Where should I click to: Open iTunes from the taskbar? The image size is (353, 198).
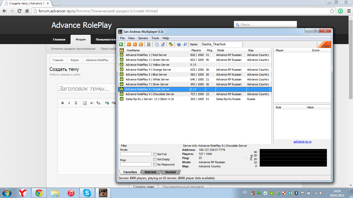(71, 193)
